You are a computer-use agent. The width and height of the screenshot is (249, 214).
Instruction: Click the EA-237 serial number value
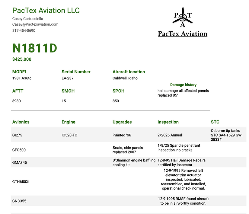pyautogui.click(x=68, y=78)
